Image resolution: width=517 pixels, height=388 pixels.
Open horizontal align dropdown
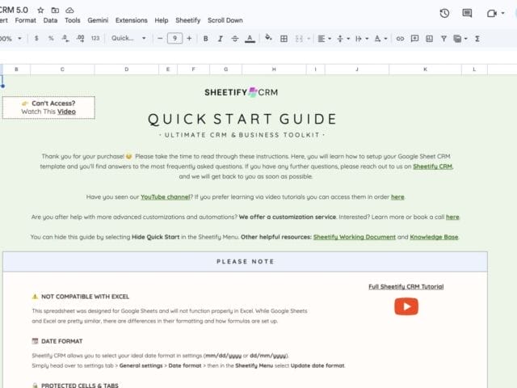324,39
